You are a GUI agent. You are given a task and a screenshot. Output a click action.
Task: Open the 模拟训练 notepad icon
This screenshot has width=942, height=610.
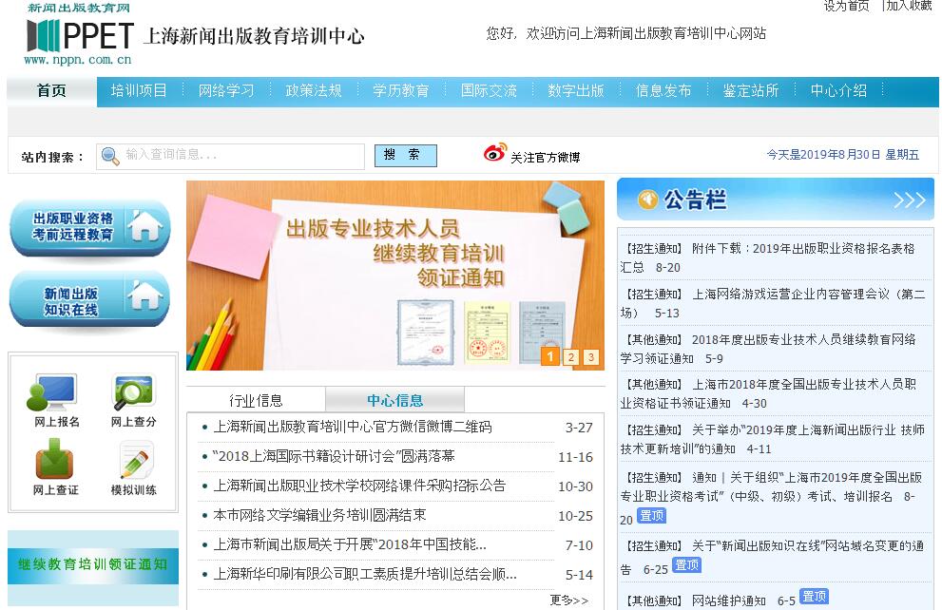click(133, 461)
